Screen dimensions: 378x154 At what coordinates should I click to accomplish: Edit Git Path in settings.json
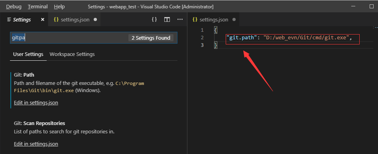36,103
